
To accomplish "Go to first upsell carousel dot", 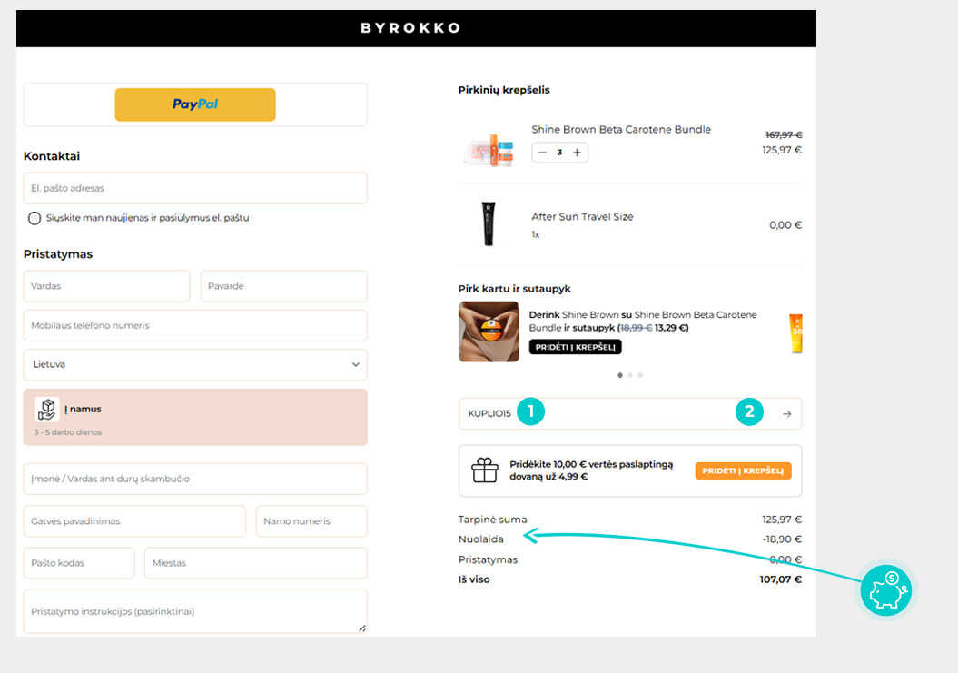I will click(x=620, y=374).
